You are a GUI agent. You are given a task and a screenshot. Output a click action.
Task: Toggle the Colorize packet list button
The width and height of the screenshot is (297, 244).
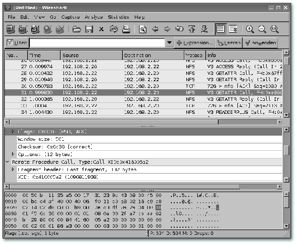click(220, 29)
